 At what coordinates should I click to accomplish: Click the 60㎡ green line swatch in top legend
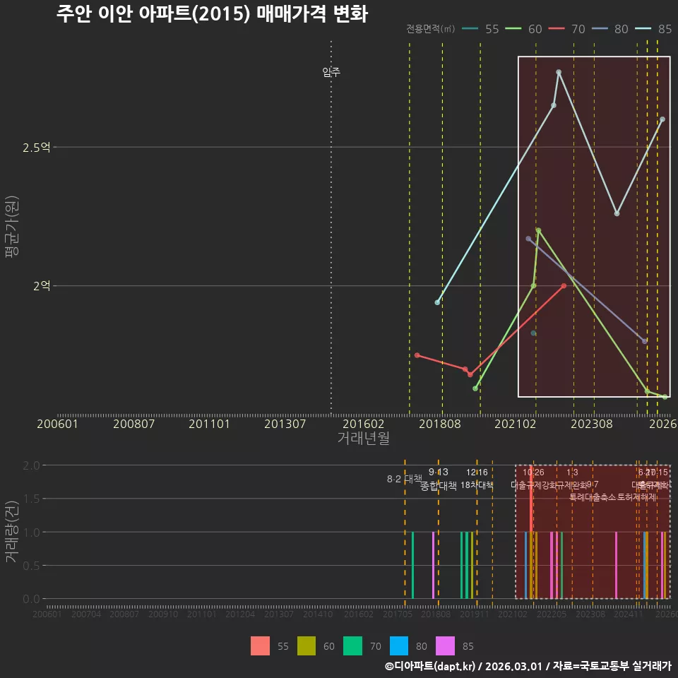[x=513, y=29]
